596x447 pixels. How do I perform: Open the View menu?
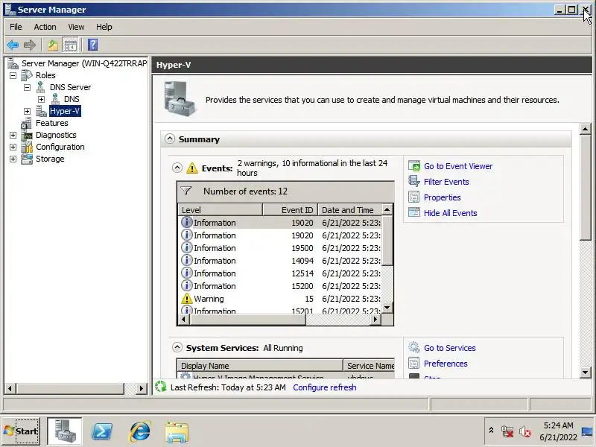76,27
